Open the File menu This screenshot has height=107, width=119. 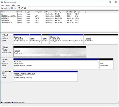pos(3,5)
